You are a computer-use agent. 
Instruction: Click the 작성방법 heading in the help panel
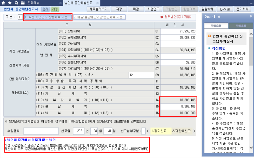(219, 48)
